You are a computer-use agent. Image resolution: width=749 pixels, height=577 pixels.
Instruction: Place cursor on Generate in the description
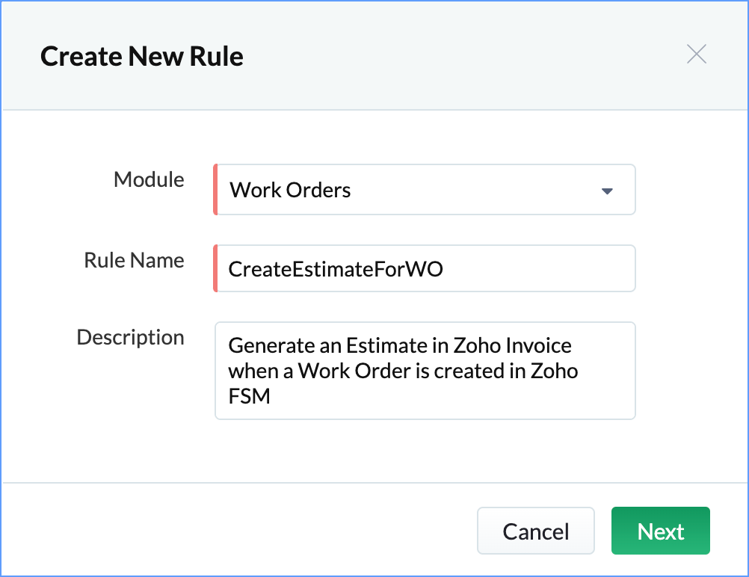(x=266, y=346)
